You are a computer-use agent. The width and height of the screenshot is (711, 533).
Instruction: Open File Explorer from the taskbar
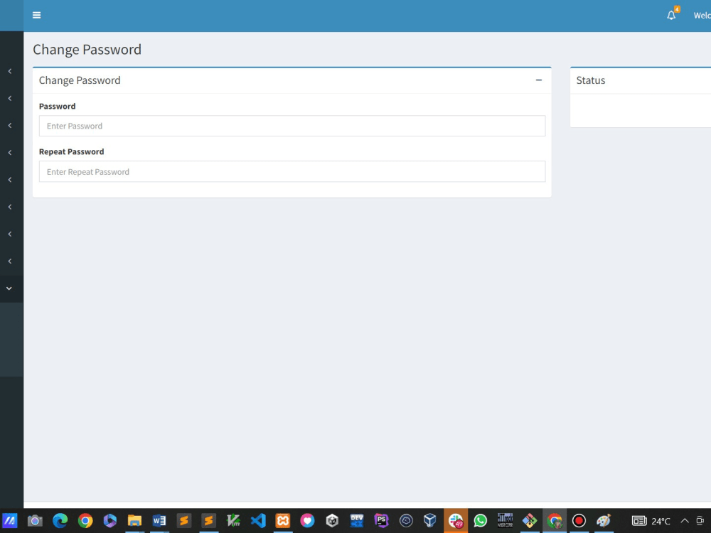(x=134, y=521)
